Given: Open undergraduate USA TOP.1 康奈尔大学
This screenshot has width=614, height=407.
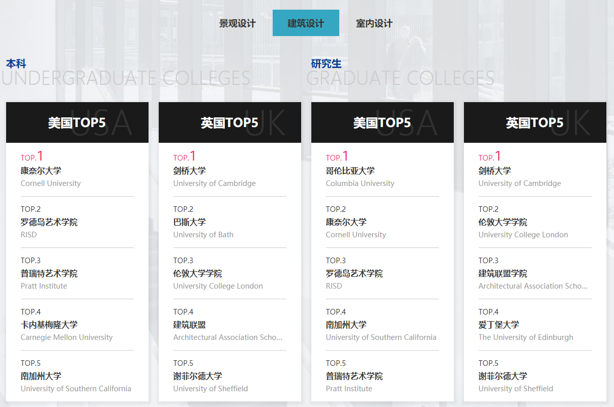Looking at the screenshot, I should [41, 171].
